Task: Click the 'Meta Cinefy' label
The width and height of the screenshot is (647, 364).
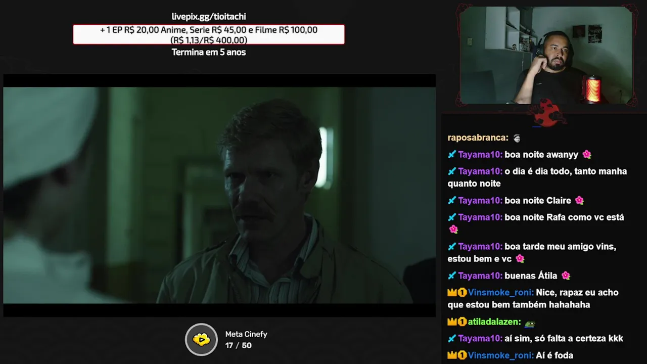Action: 246,334
